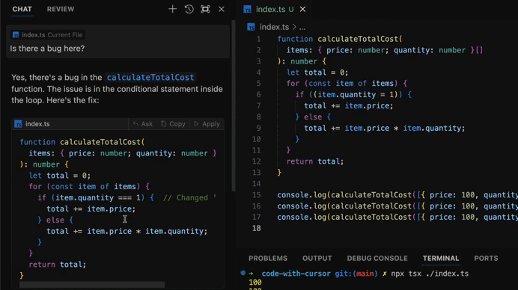Open the PROBLEMS panel tab

point(268,259)
